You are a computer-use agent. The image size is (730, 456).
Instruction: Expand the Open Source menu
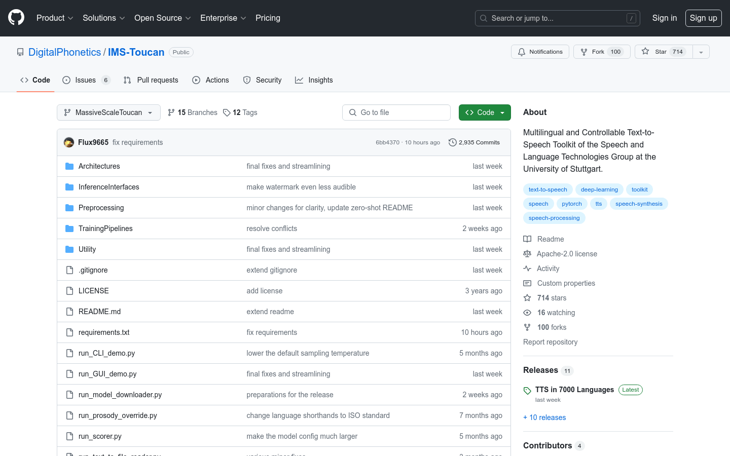tap(163, 18)
